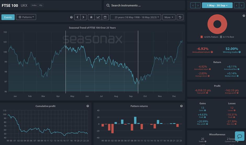Click the bug icon in the chart toolbar
The height and width of the screenshot is (145, 246).
tap(91, 17)
